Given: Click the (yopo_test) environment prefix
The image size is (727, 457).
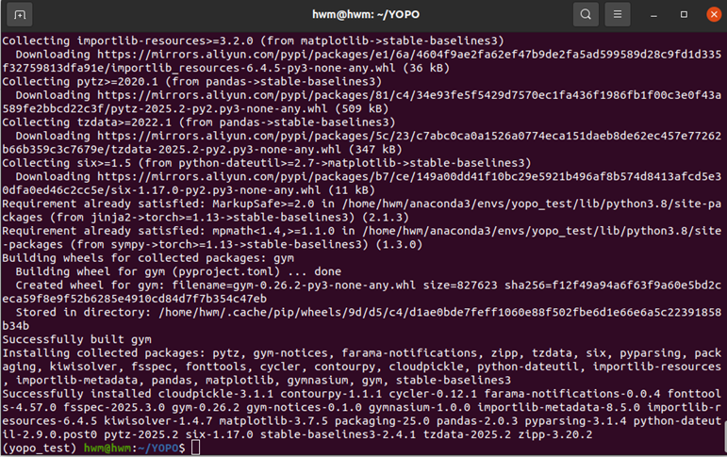Looking at the screenshot, I should click(x=40, y=449).
